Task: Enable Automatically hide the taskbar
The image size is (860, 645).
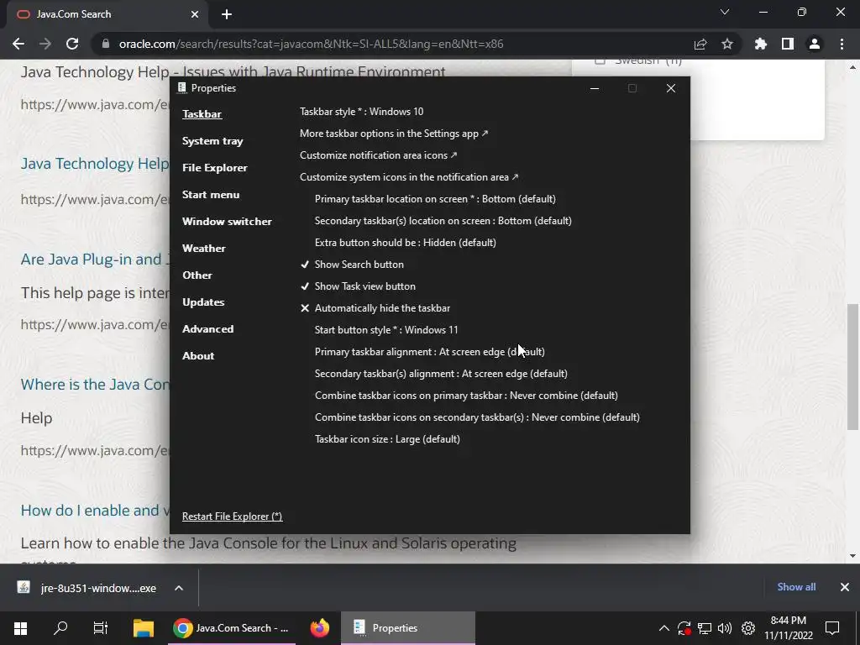Action: coord(375,308)
